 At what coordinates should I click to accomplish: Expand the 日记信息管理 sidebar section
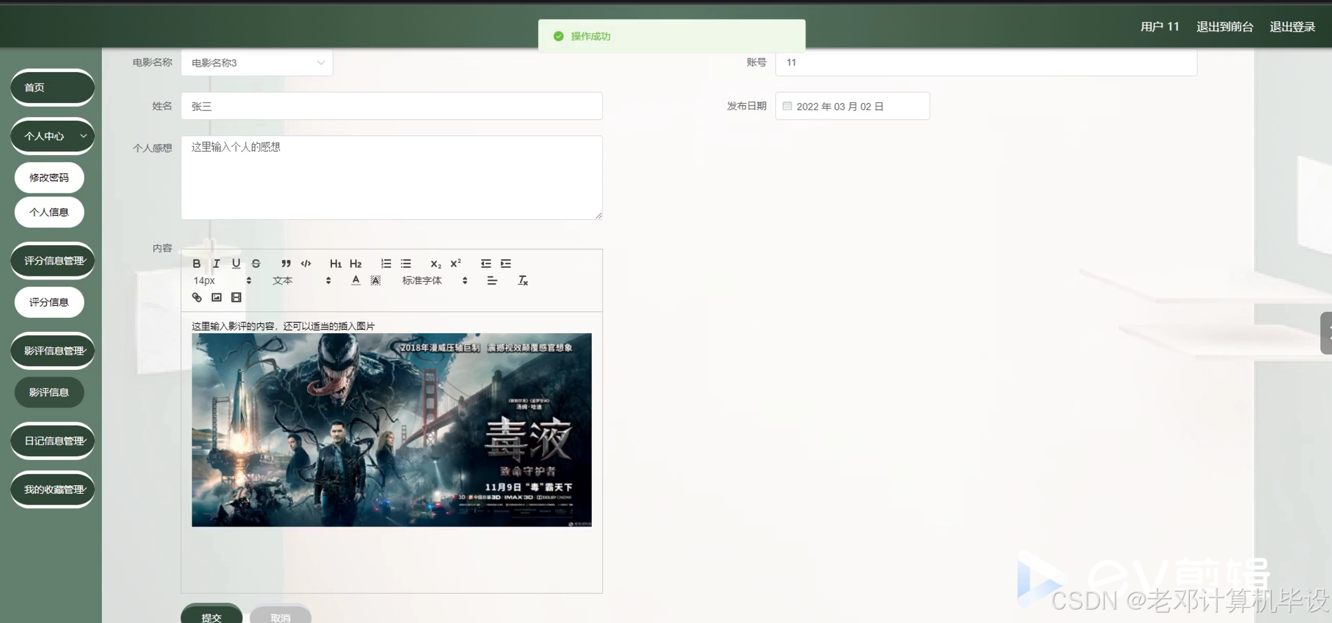52,441
